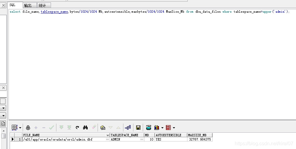This screenshot has width=296, height=149.
Task: Click the underlined tablespace_name in the query
Action: pyautogui.click(x=54, y=12)
